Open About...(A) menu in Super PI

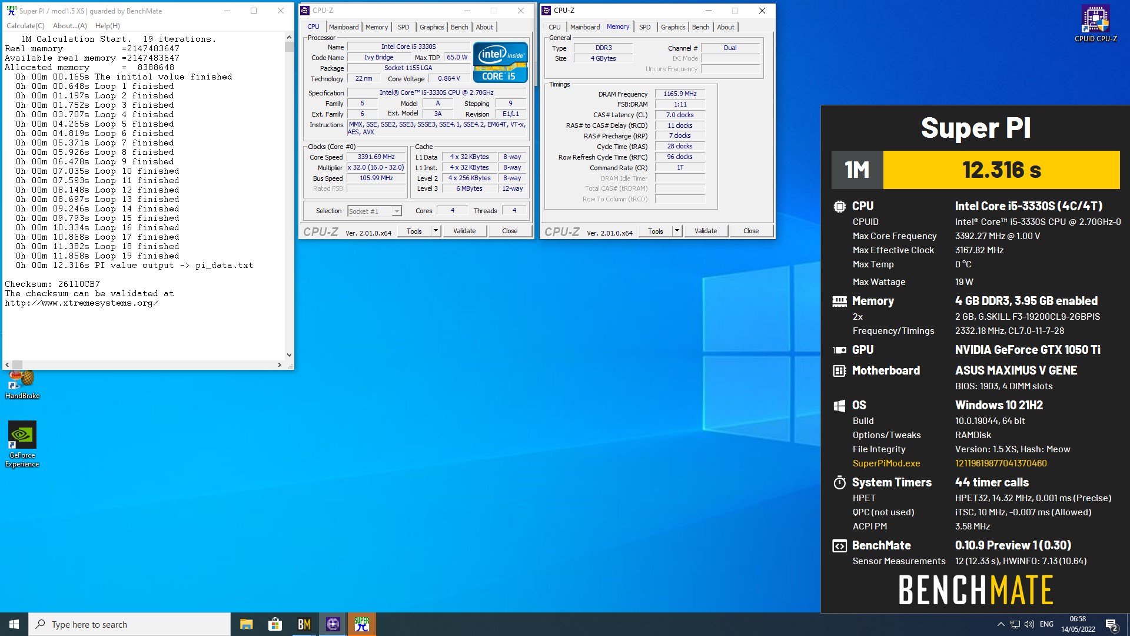pos(70,26)
